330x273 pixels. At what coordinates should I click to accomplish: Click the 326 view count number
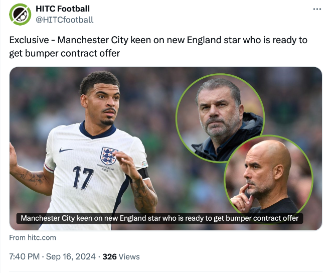[x=109, y=256]
